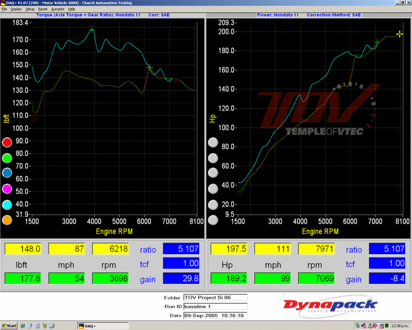
Task: Click the yellow 148.0 lbft value box
Action: coord(23,249)
